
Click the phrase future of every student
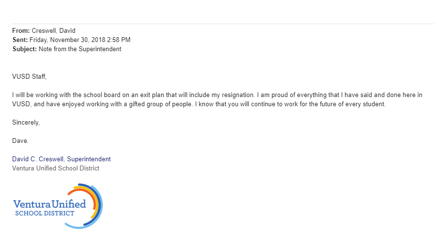[x=357, y=104]
